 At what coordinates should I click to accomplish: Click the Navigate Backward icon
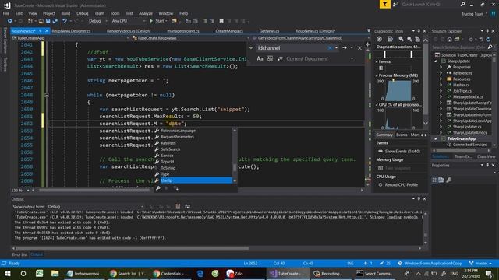pos(10,21)
